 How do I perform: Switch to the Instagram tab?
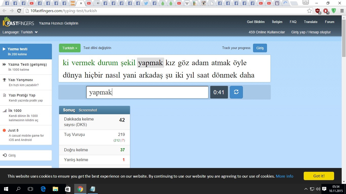coord(203,3)
